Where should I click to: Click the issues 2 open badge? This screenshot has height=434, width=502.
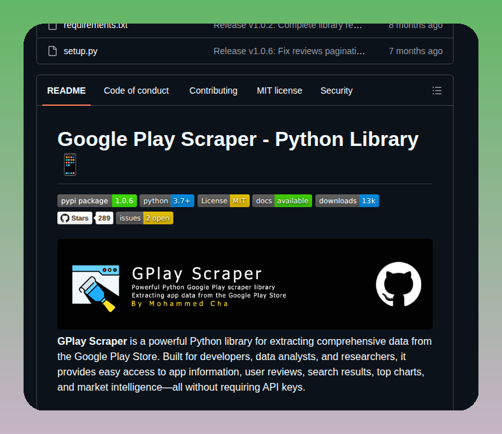point(145,218)
